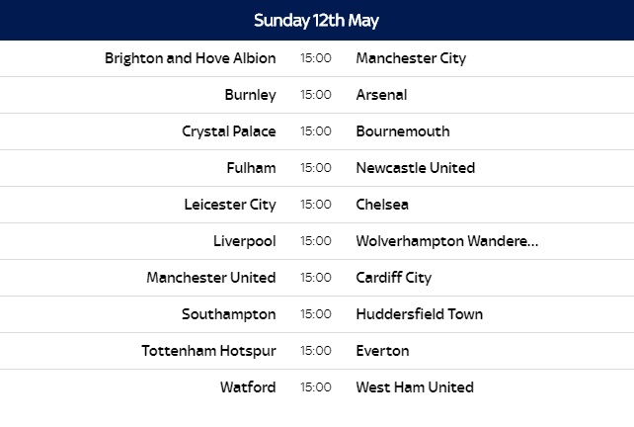Click Manchester United in the fixtures
Screen dimensions: 634x427
coord(211,278)
